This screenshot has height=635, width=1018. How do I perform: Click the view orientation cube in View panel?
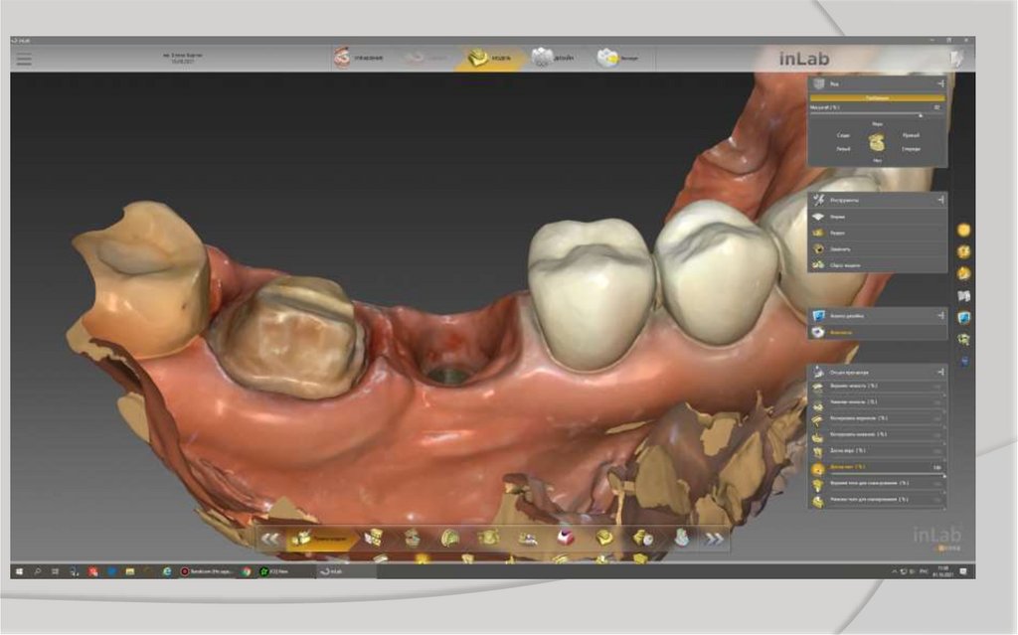pos(877,141)
